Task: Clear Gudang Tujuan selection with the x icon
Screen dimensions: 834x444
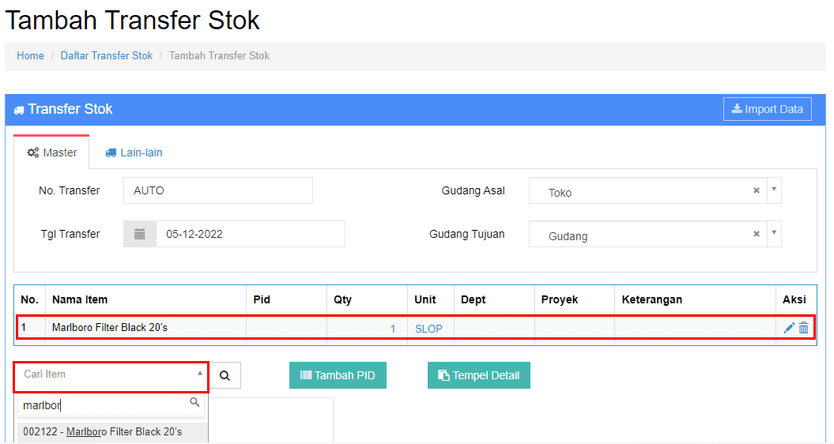Action: coord(756,234)
